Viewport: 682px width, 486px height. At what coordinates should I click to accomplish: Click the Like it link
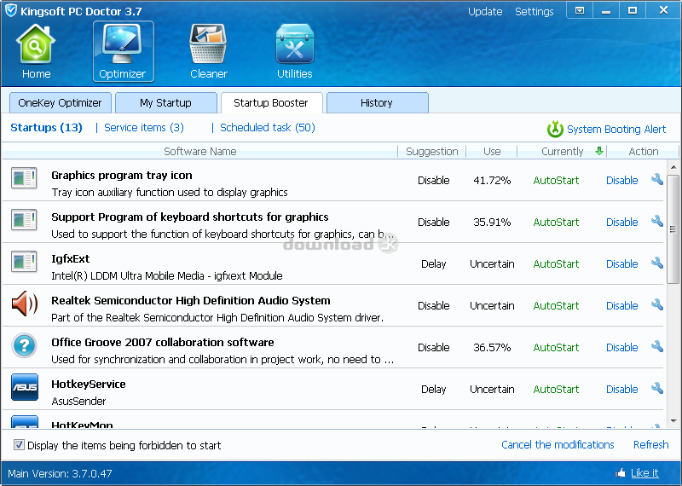644,473
